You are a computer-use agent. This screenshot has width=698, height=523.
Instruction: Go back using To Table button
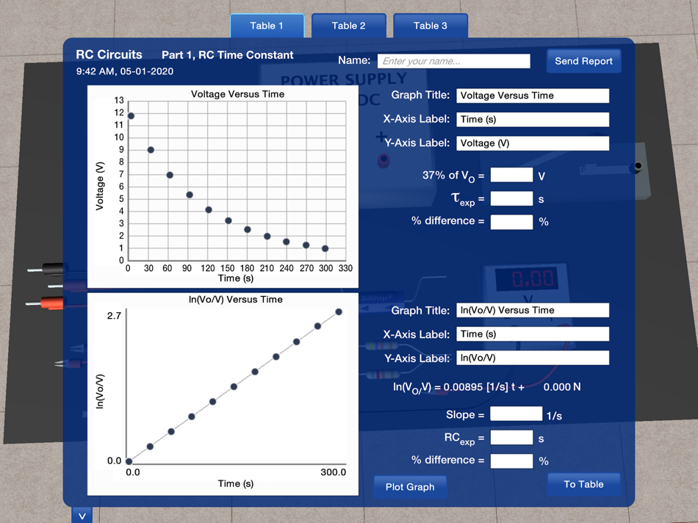pyautogui.click(x=583, y=484)
